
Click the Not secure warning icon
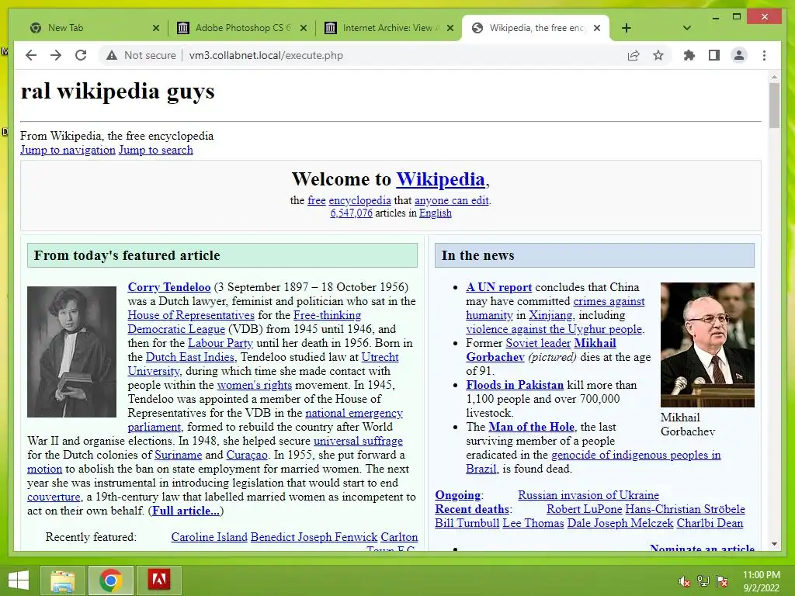[x=112, y=55]
